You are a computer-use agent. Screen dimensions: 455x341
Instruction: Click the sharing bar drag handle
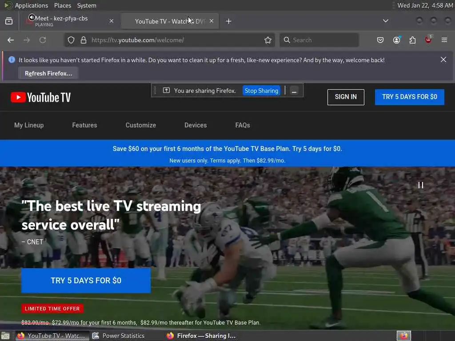[155, 91]
